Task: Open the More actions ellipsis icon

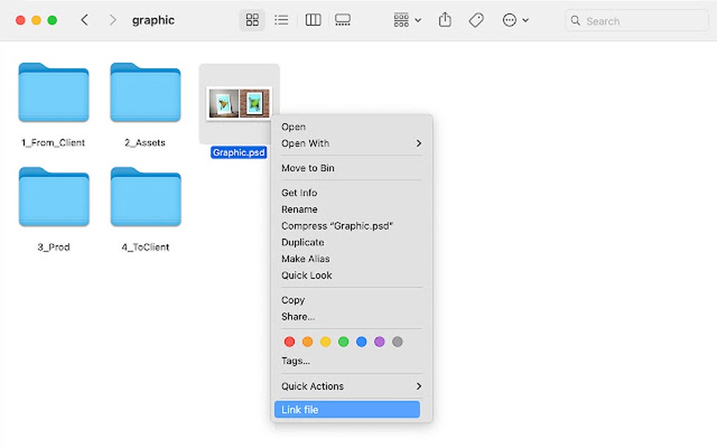Action: click(x=511, y=20)
